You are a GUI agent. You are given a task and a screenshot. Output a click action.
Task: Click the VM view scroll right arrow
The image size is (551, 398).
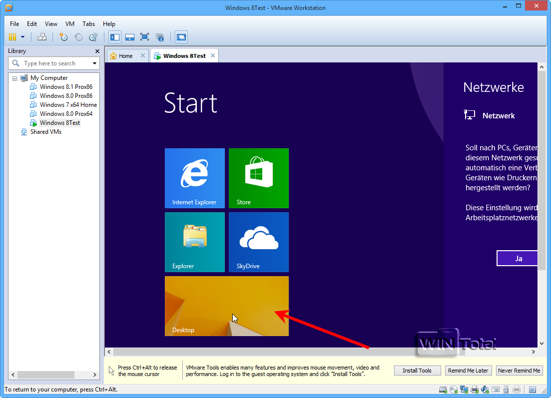coord(534,352)
